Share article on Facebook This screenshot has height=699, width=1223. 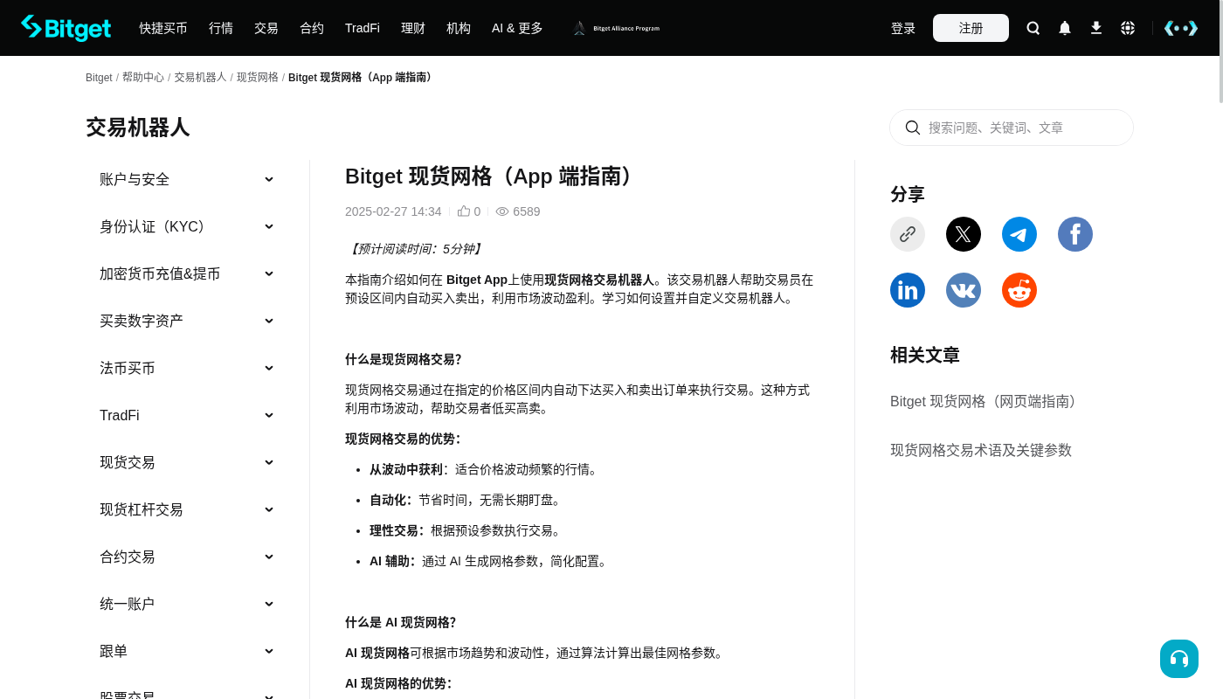(1075, 234)
